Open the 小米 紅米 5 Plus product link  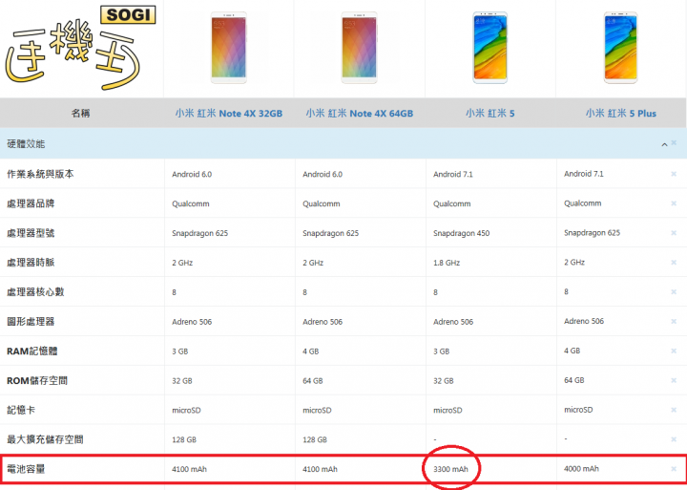pos(621,113)
